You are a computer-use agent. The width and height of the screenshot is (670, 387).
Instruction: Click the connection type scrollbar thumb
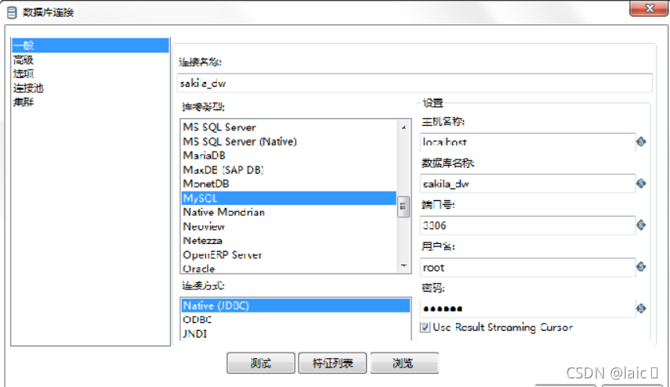click(x=404, y=206)
